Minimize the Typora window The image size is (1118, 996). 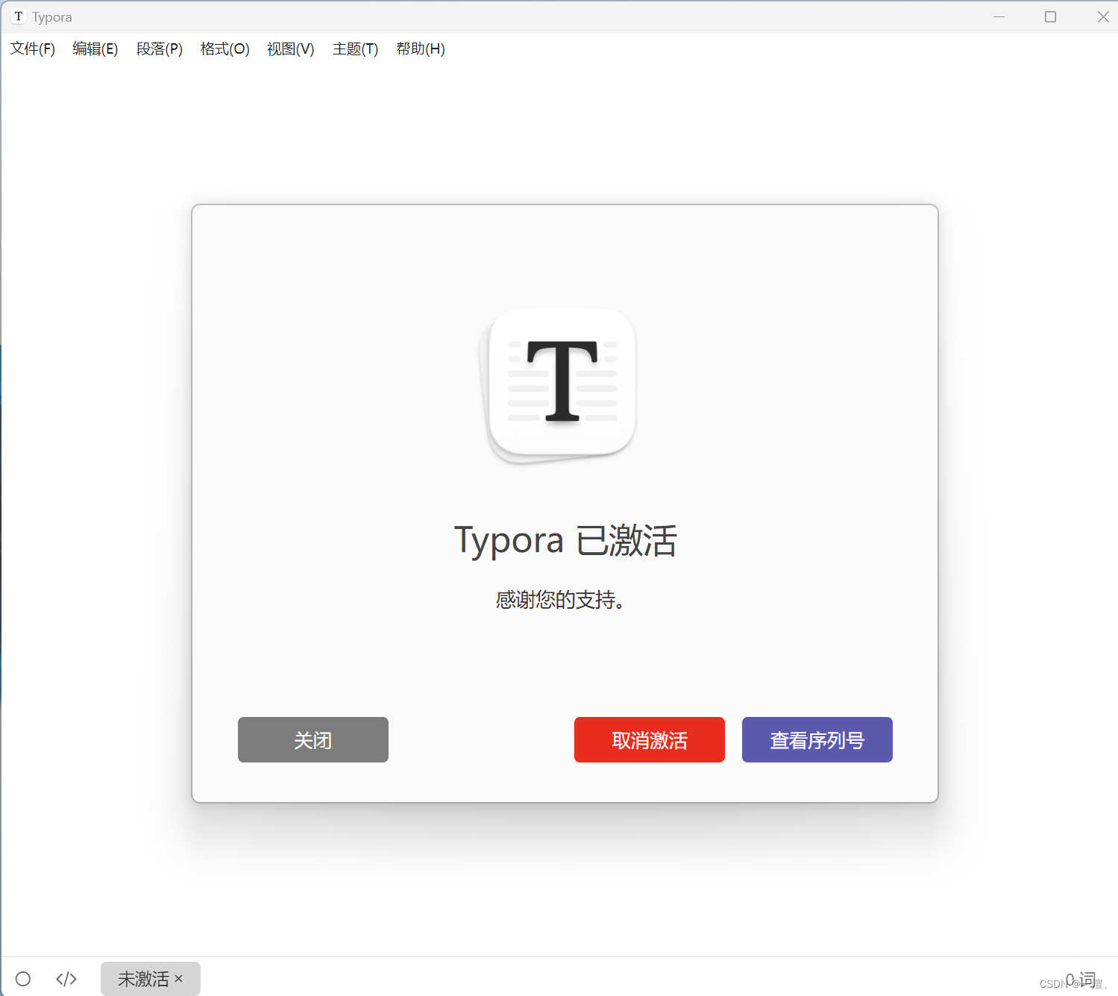pyautogui.click(x=999, y=16)
